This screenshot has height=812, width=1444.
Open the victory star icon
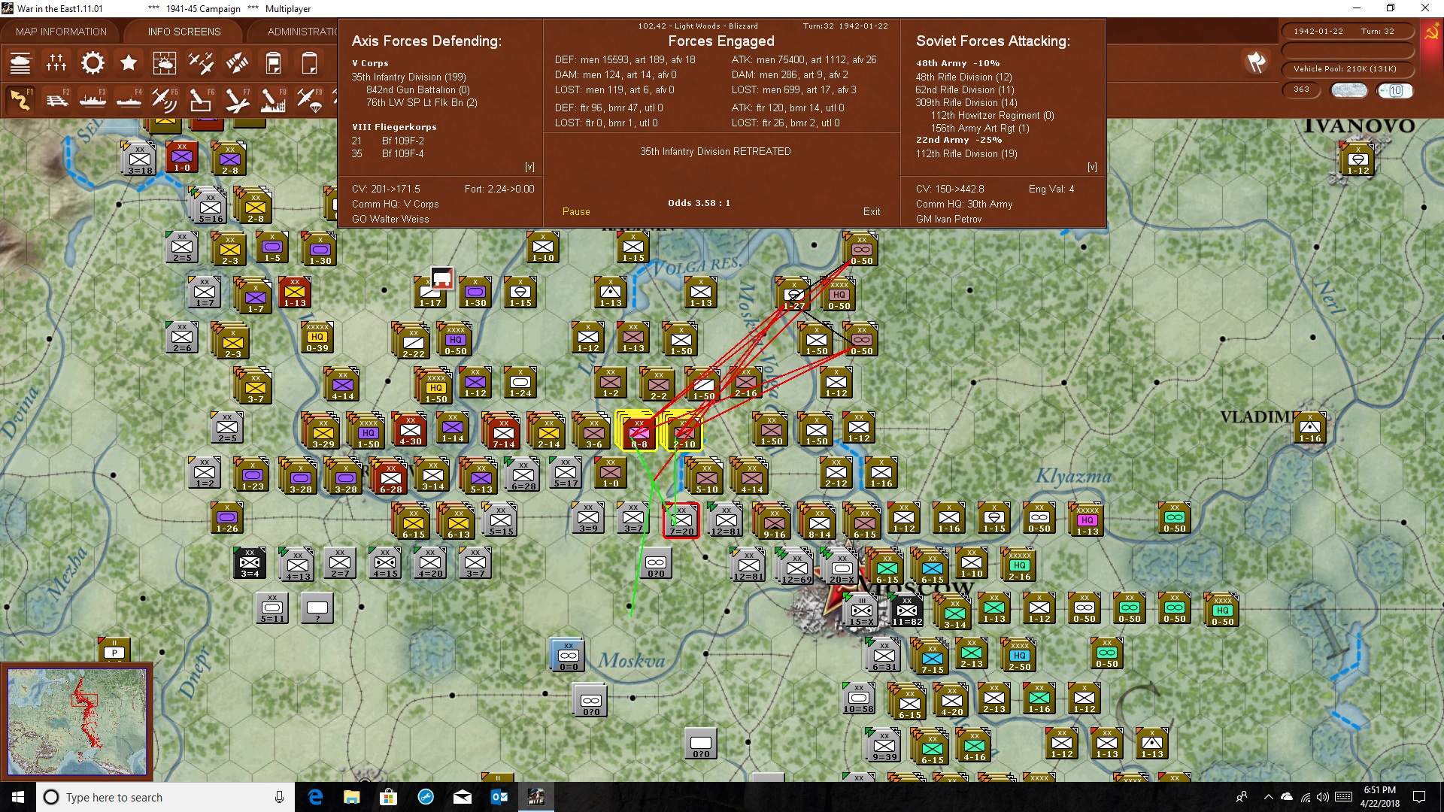[x=129, y=63]
